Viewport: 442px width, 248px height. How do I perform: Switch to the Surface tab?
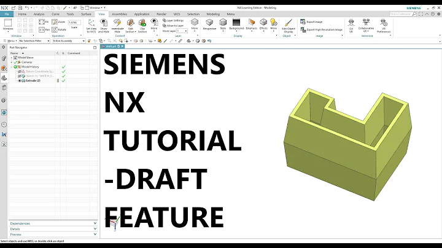[86, 14]
